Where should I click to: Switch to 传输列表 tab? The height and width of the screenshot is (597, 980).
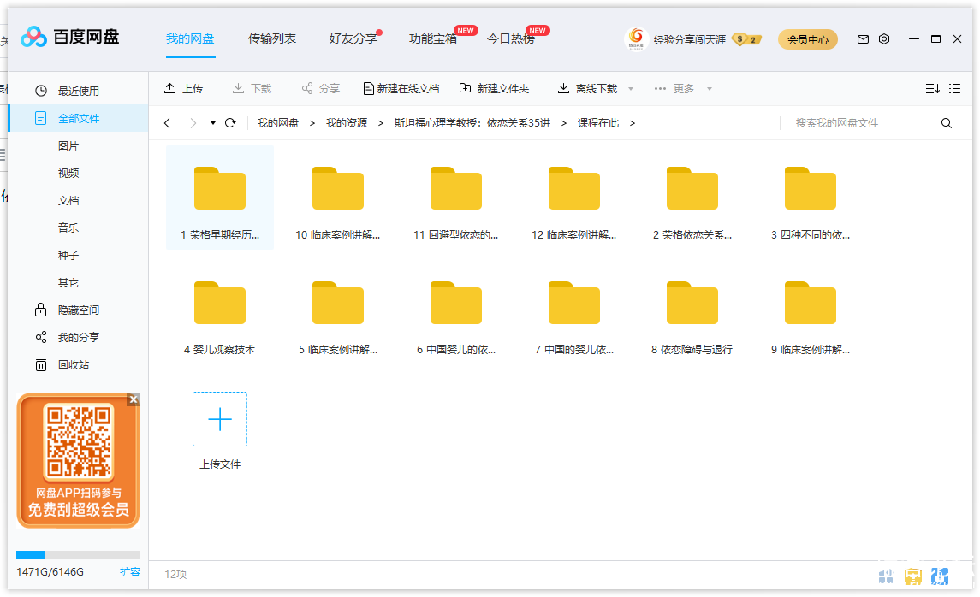tap(272, 38)
